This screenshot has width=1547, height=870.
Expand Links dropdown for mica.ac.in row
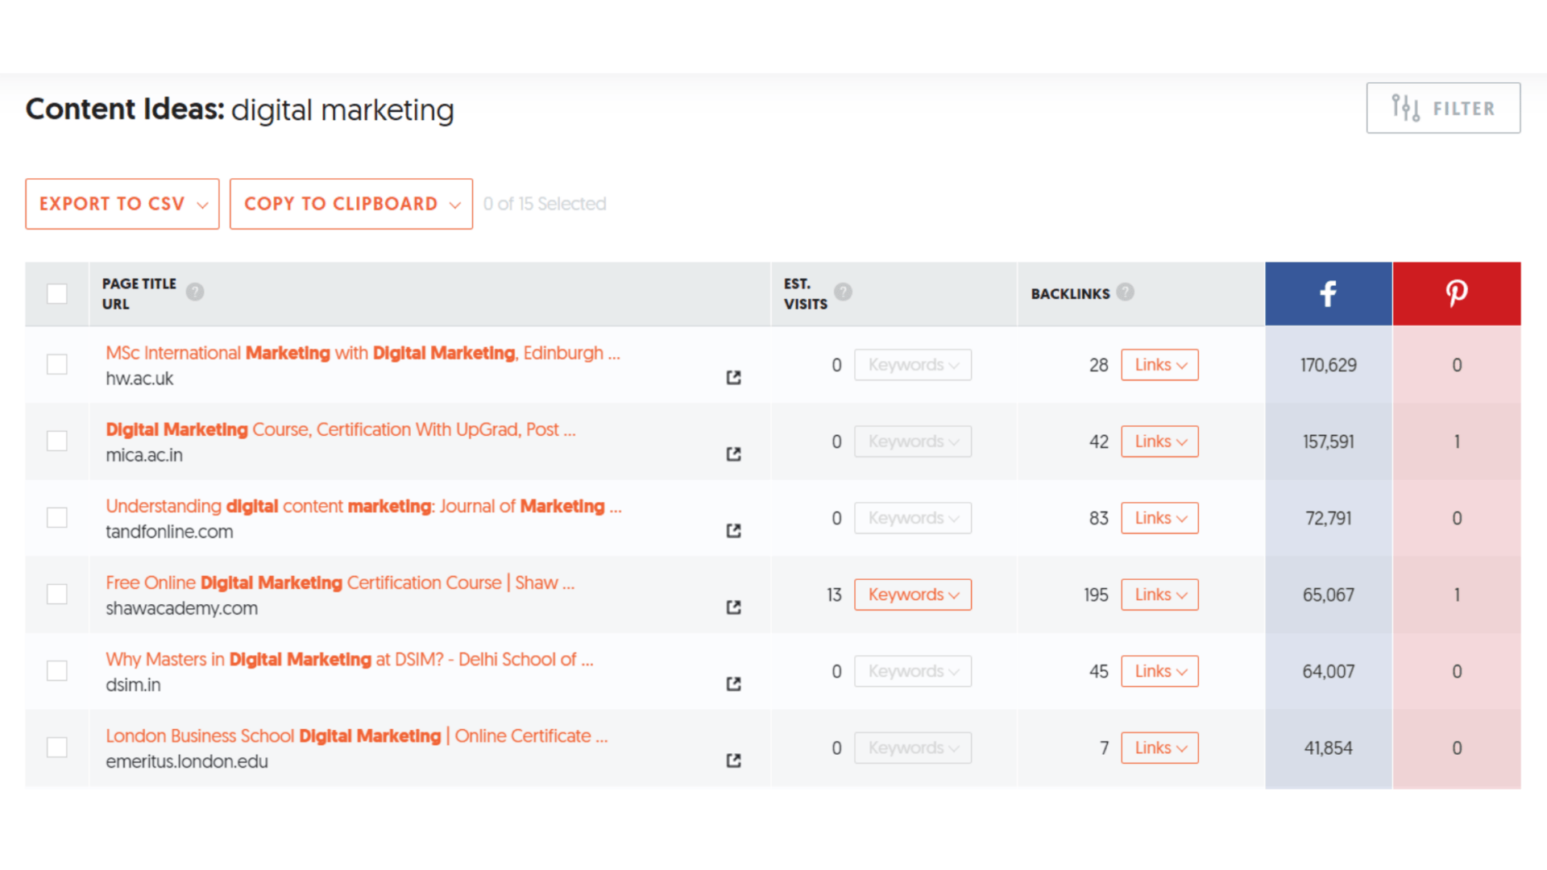[x=1159, y=441]
